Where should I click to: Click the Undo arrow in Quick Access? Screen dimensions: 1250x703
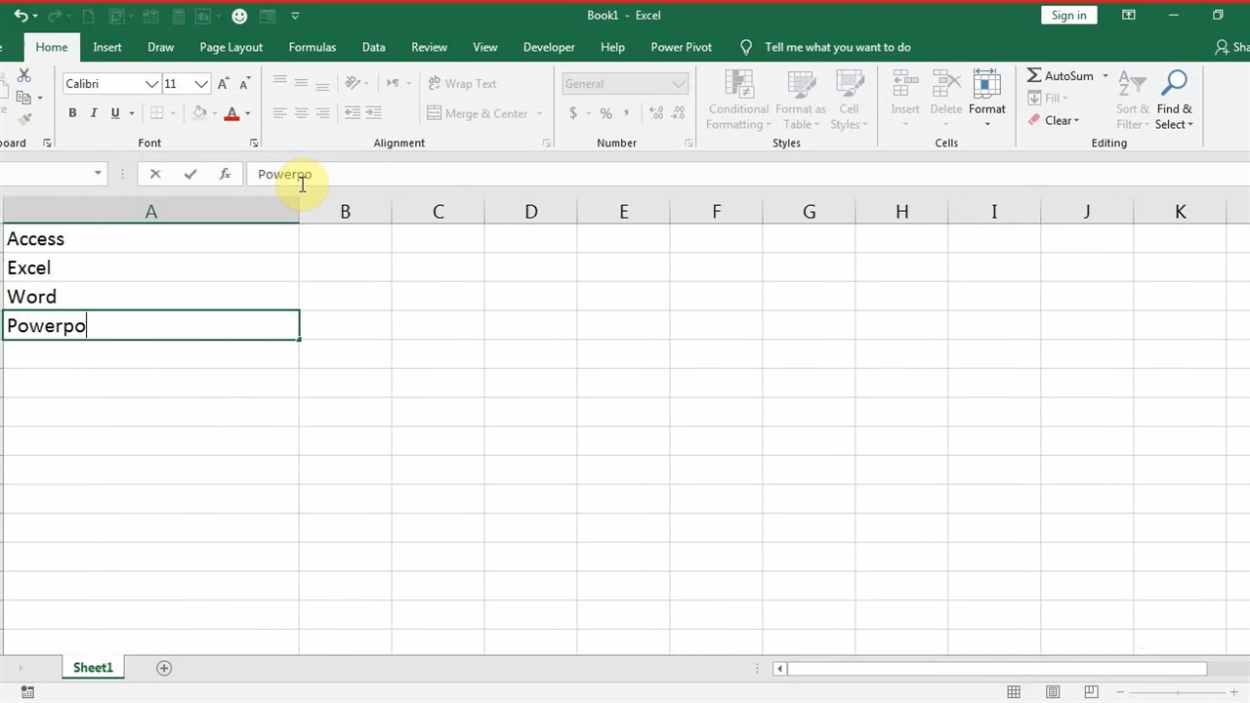20,16
